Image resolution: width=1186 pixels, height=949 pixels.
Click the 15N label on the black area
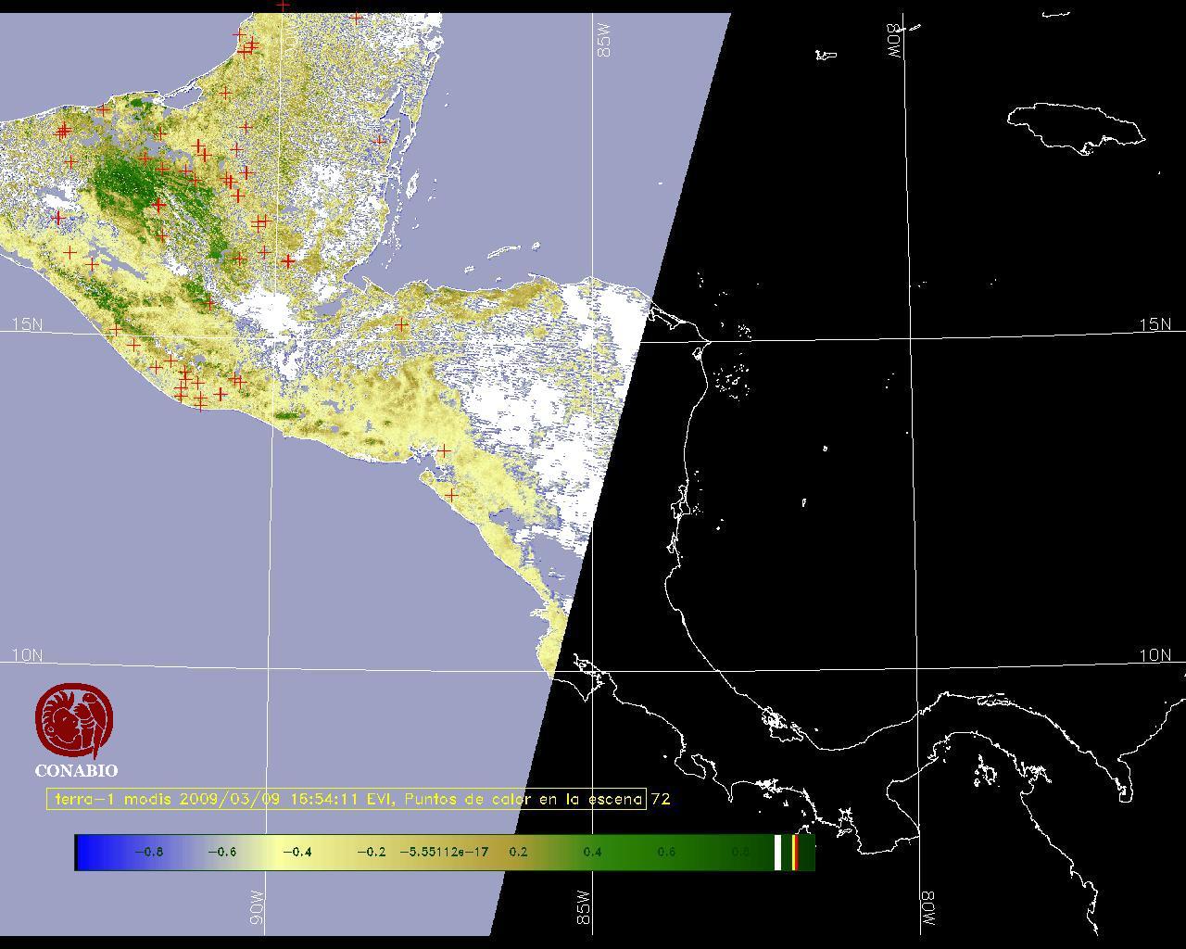click(1154, 324)
